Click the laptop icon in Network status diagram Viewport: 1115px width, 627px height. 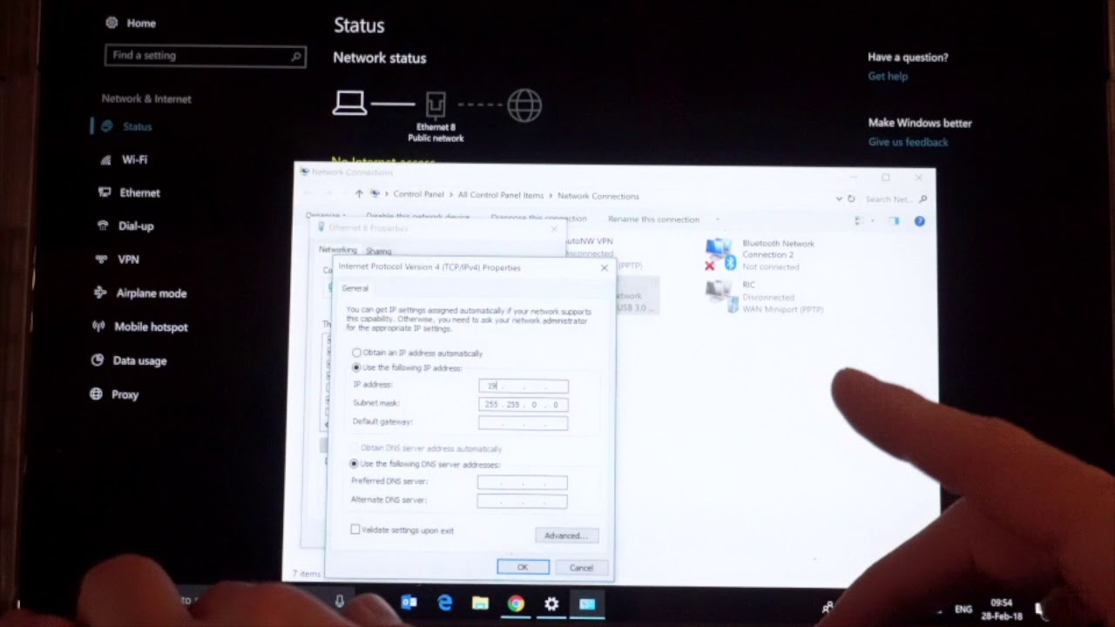click(350, 104)
